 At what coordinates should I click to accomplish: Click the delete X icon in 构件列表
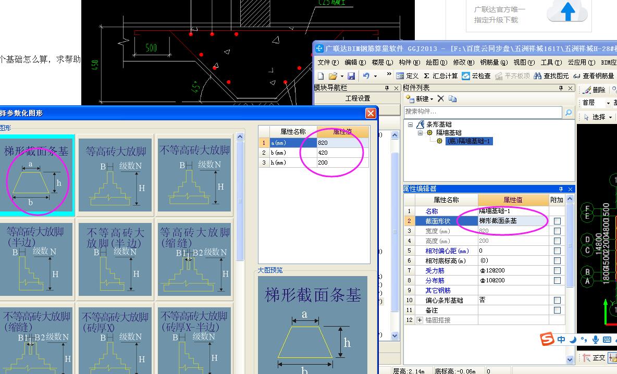[441, 99]
